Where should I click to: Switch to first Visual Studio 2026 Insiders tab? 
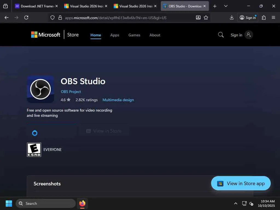[x=86, y=6]
